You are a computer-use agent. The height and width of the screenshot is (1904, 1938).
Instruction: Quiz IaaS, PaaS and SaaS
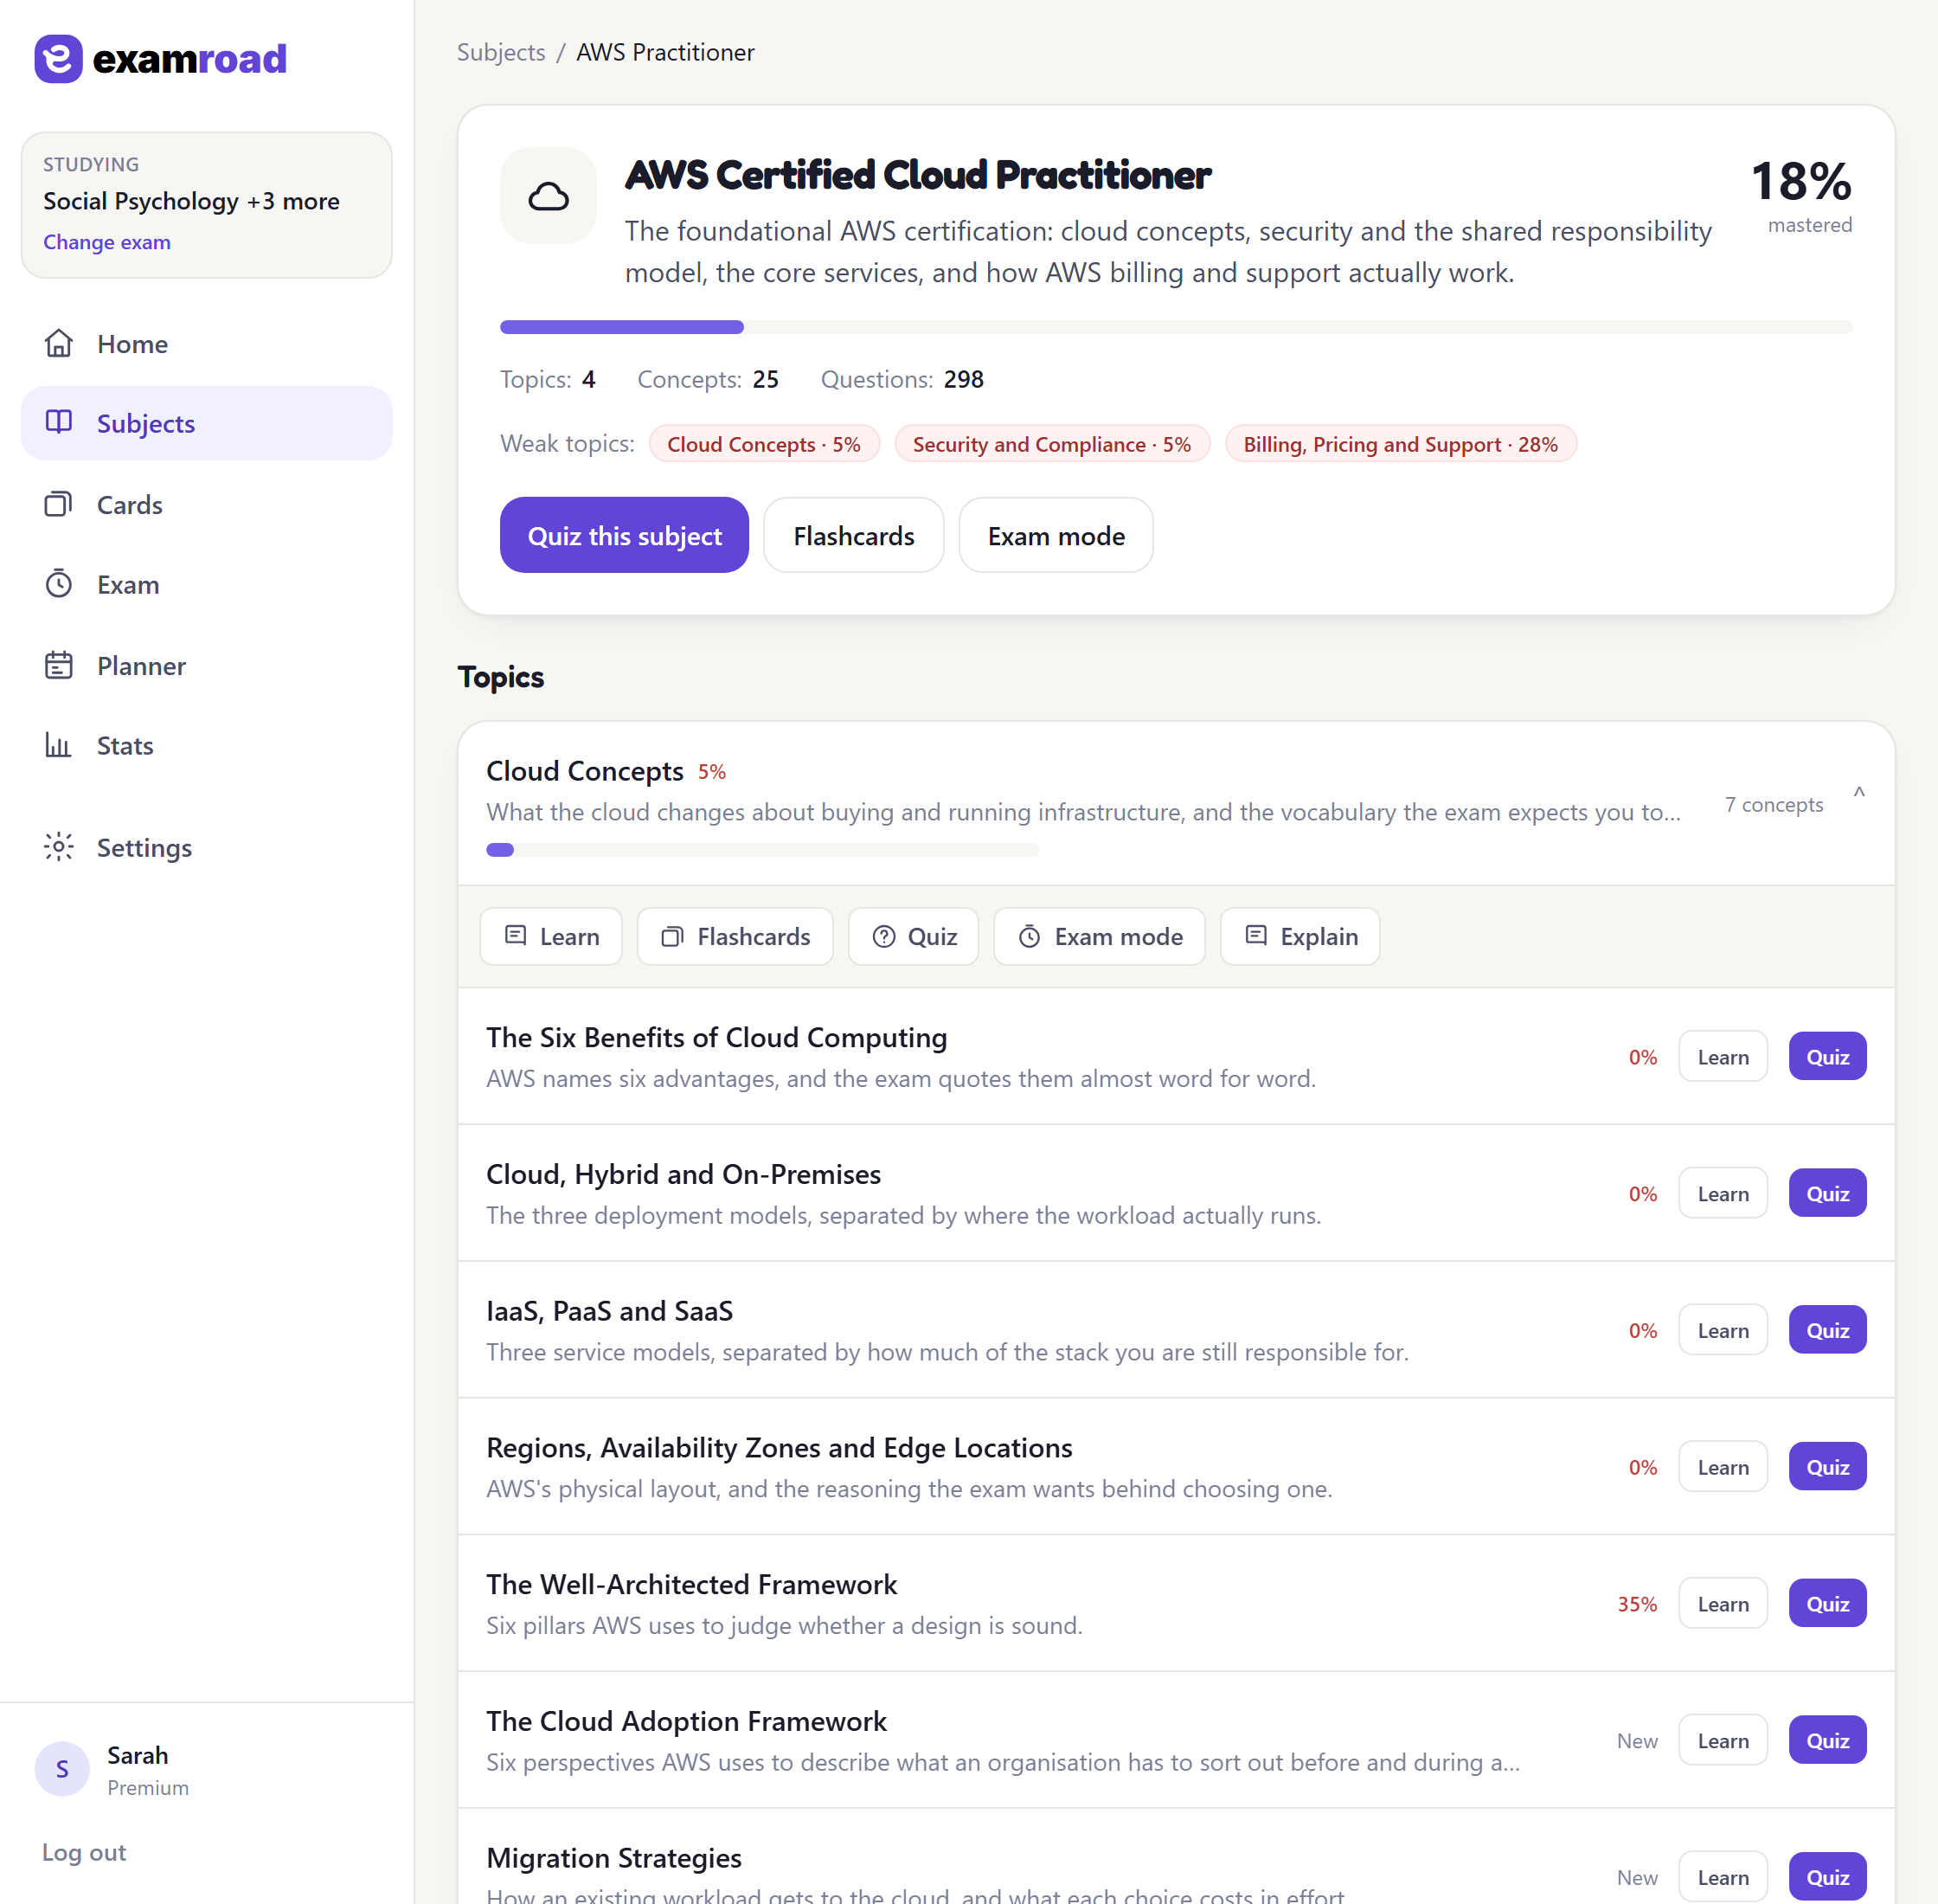click(1827, 1331)
